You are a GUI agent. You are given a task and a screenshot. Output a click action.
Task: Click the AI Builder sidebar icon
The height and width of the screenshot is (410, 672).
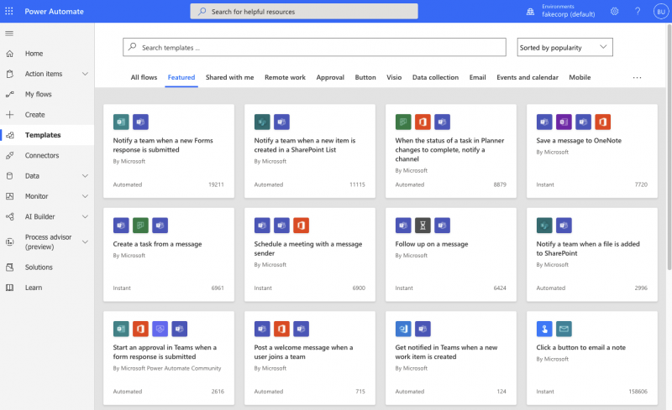coord(9,216)
